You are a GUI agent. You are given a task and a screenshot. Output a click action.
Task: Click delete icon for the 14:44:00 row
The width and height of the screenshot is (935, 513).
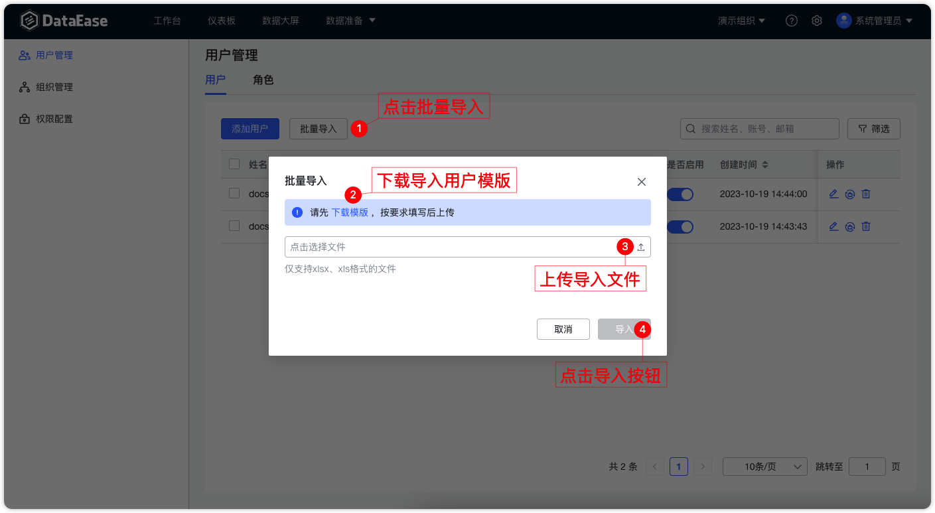click(x=866, y=194)
